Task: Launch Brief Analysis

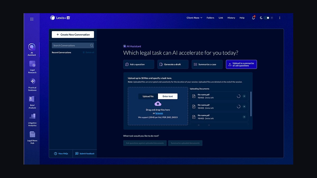Action: (32, 103)
